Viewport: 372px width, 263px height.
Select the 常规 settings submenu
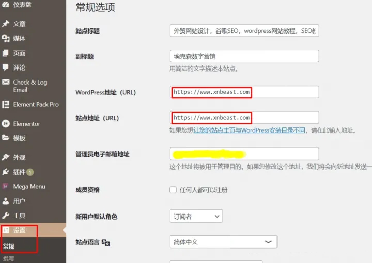9,246
